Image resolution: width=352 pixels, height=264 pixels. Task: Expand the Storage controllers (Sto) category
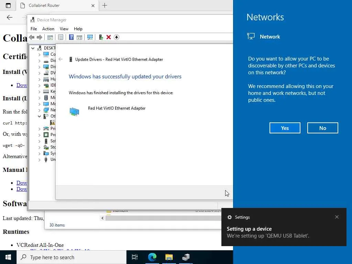(x=39, y=147)
